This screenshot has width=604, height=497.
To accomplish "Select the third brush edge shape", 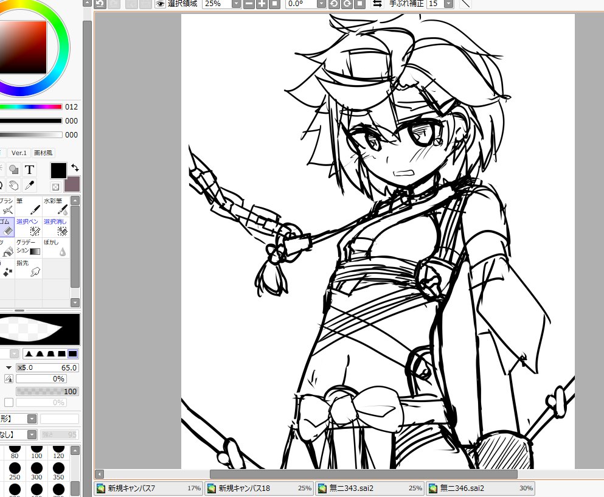I will click(51, 353).
